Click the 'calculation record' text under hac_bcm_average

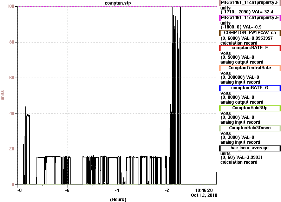[239, 162]
